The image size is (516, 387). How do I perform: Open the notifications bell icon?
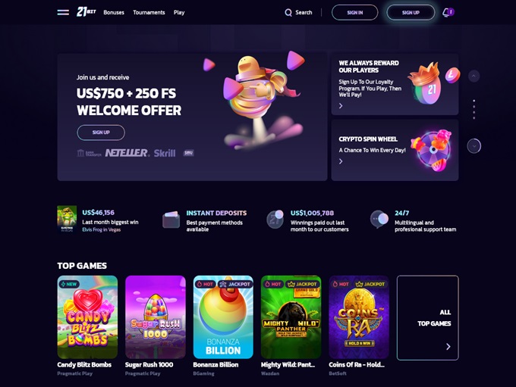coord(448,12)
